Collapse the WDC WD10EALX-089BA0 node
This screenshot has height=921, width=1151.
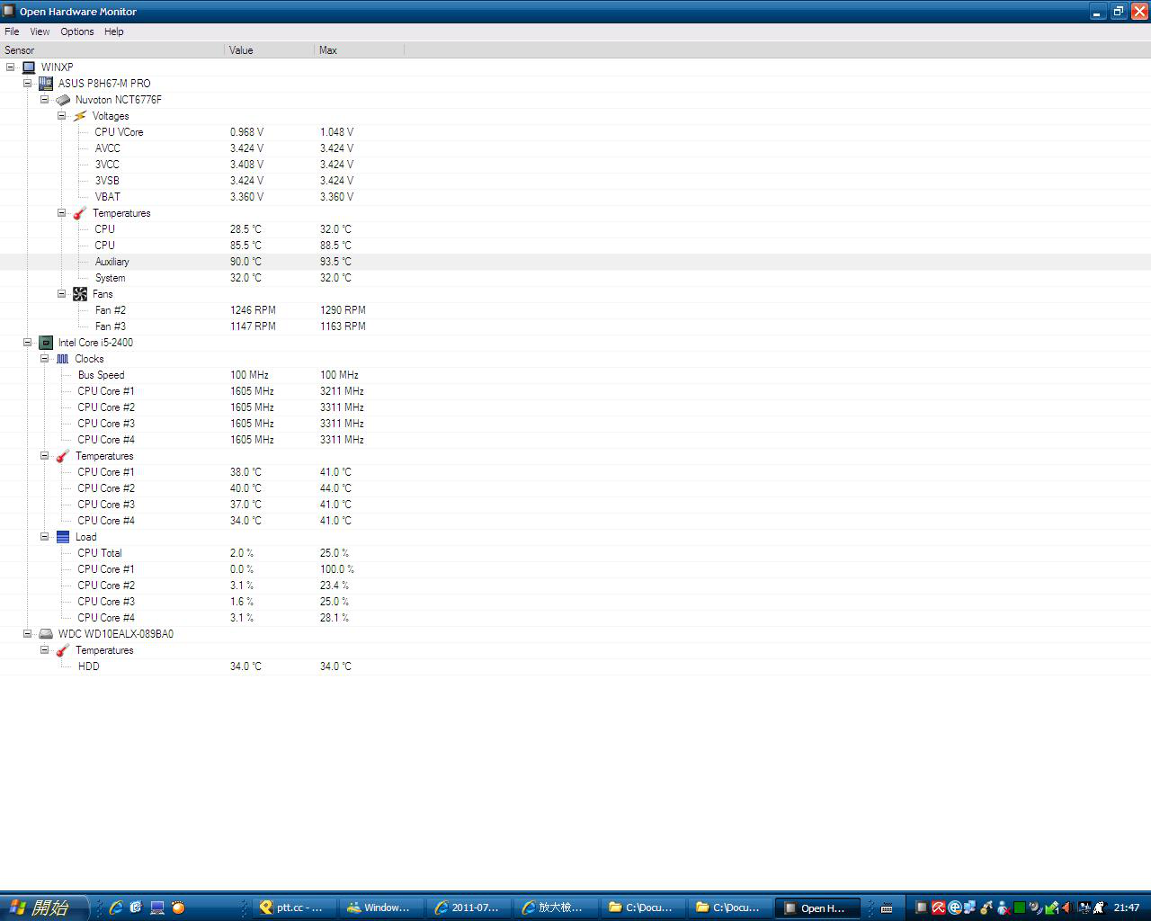[x=28, y=634]
